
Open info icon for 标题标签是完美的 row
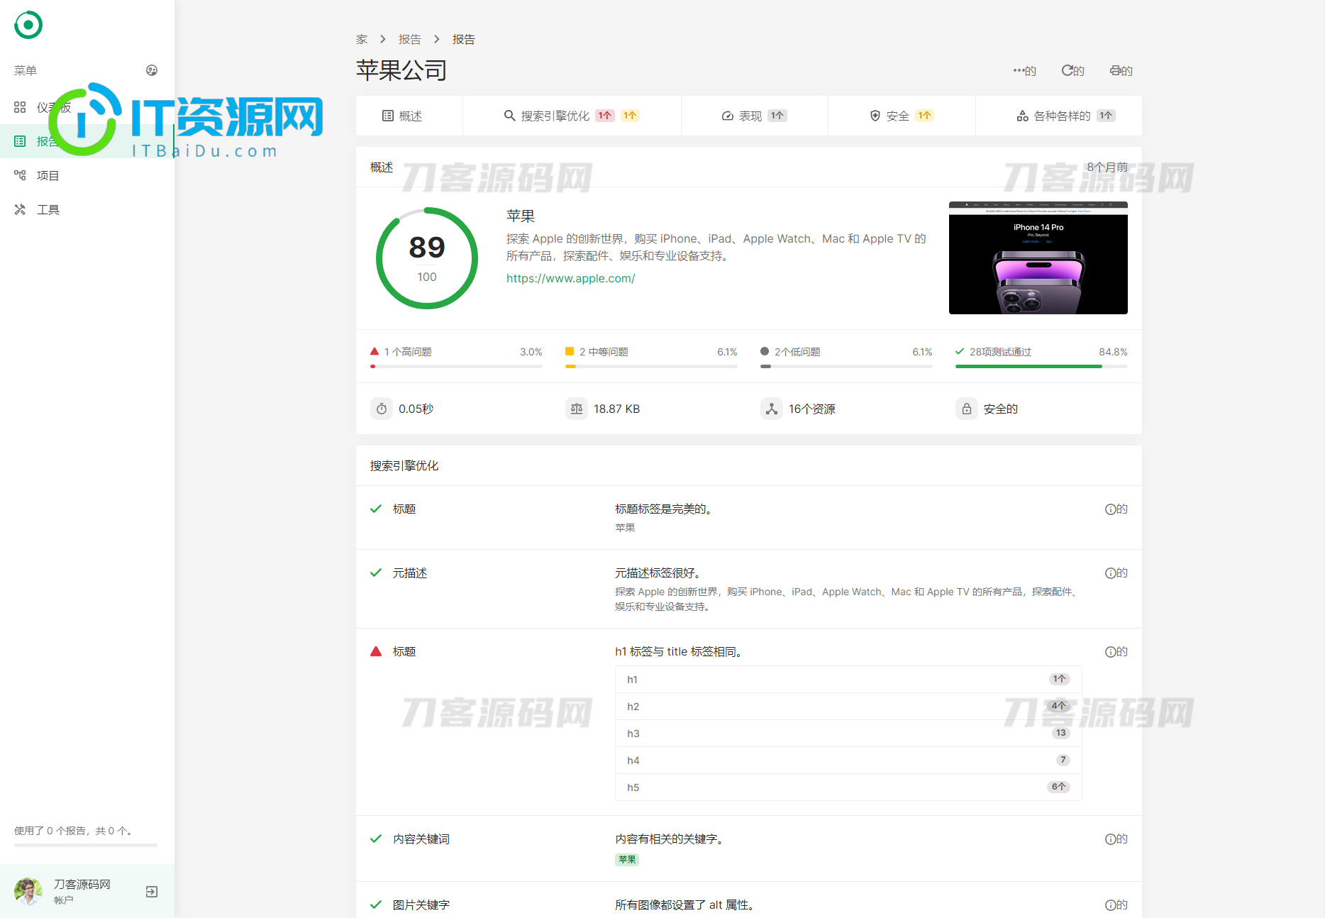[x=1116, y=509]
